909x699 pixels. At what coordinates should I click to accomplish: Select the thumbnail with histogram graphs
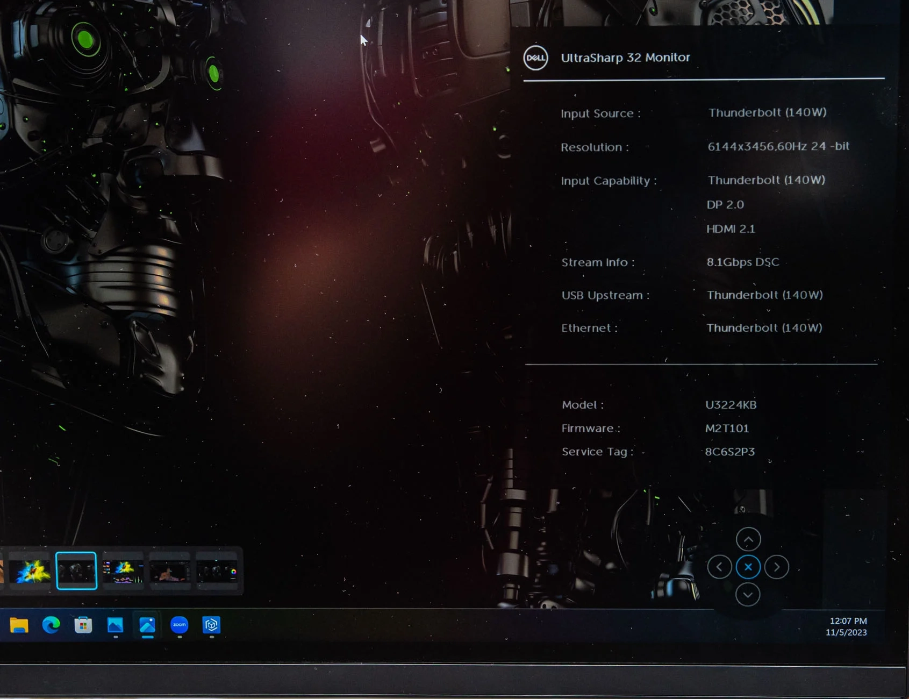pos(123,571)
